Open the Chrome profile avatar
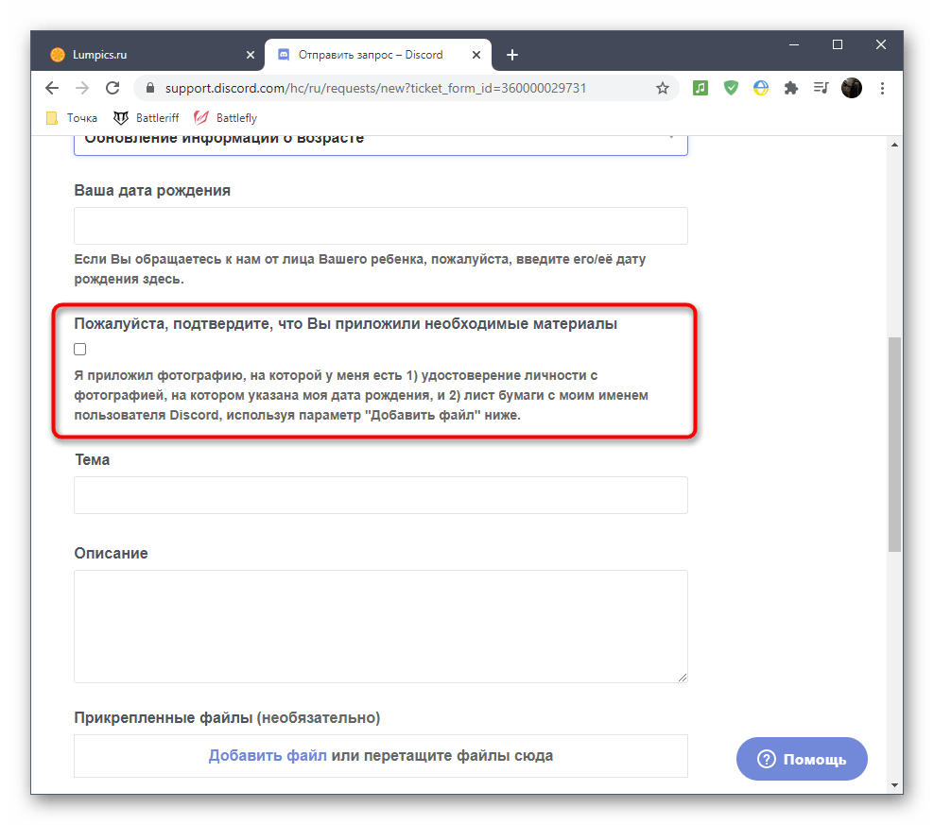 coord(852,88)
